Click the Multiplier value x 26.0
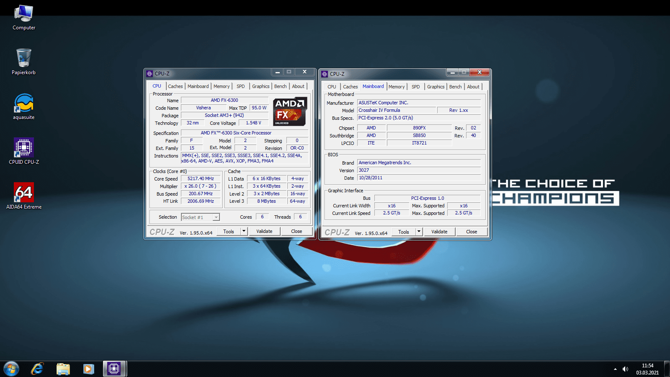This screenshot has width=670, height=377. pyautogui.click(x=201, y=186)
